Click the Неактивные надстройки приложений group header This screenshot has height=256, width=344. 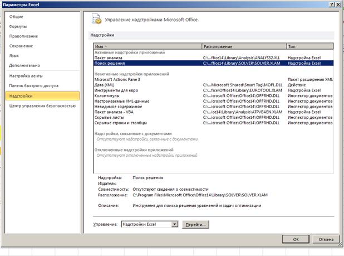[x=131, y=74]
